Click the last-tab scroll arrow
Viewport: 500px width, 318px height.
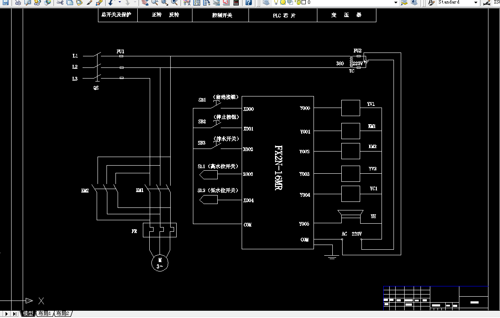click(15, 314)
